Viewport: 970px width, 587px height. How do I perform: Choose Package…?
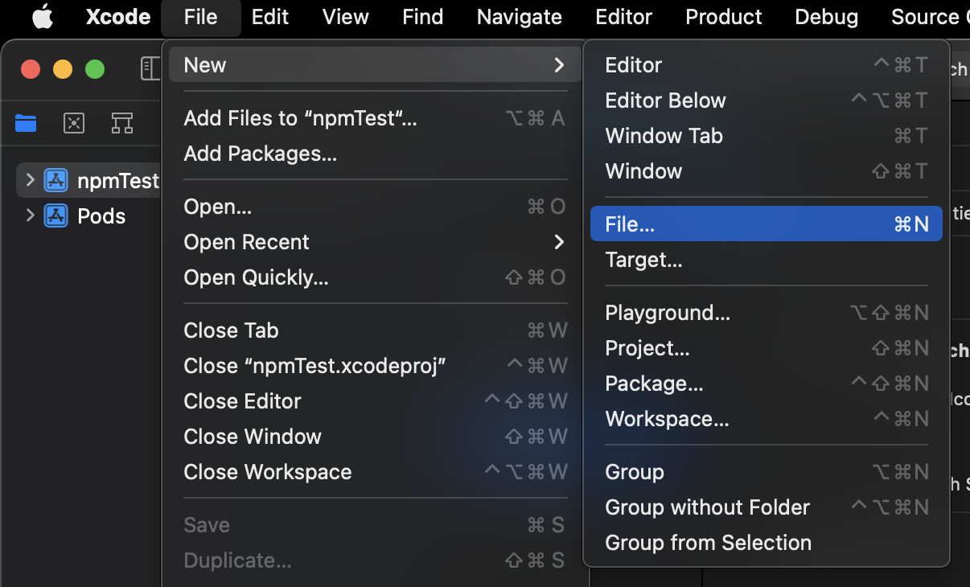point(767,384)
